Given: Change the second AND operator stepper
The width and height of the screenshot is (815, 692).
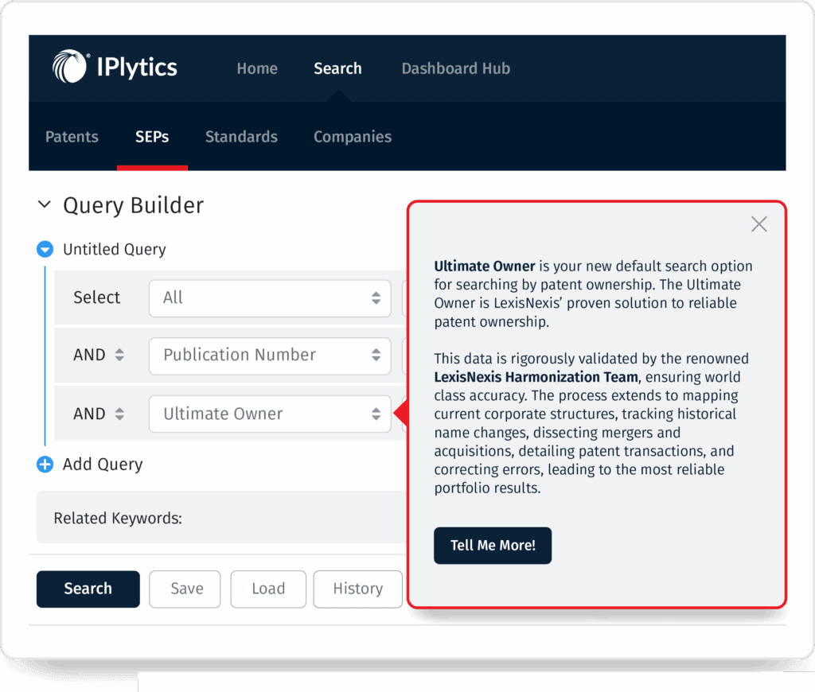Looking at the screenshot, I should (119, 414).
